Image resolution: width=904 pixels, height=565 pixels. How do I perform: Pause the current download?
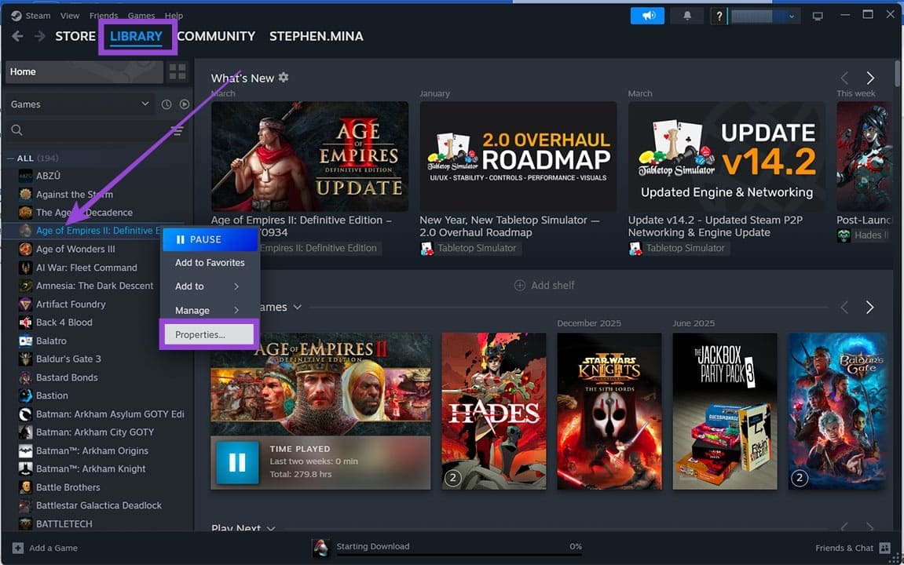pyautogui.click(x=208, y=239)
